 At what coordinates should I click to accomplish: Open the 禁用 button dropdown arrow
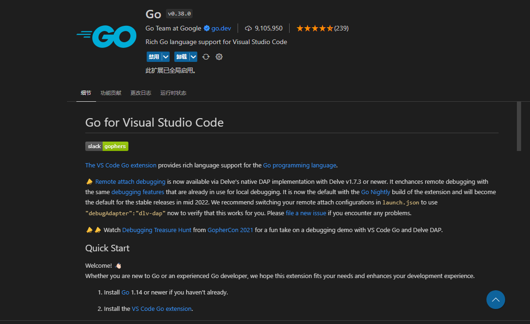tap(165, 56)
